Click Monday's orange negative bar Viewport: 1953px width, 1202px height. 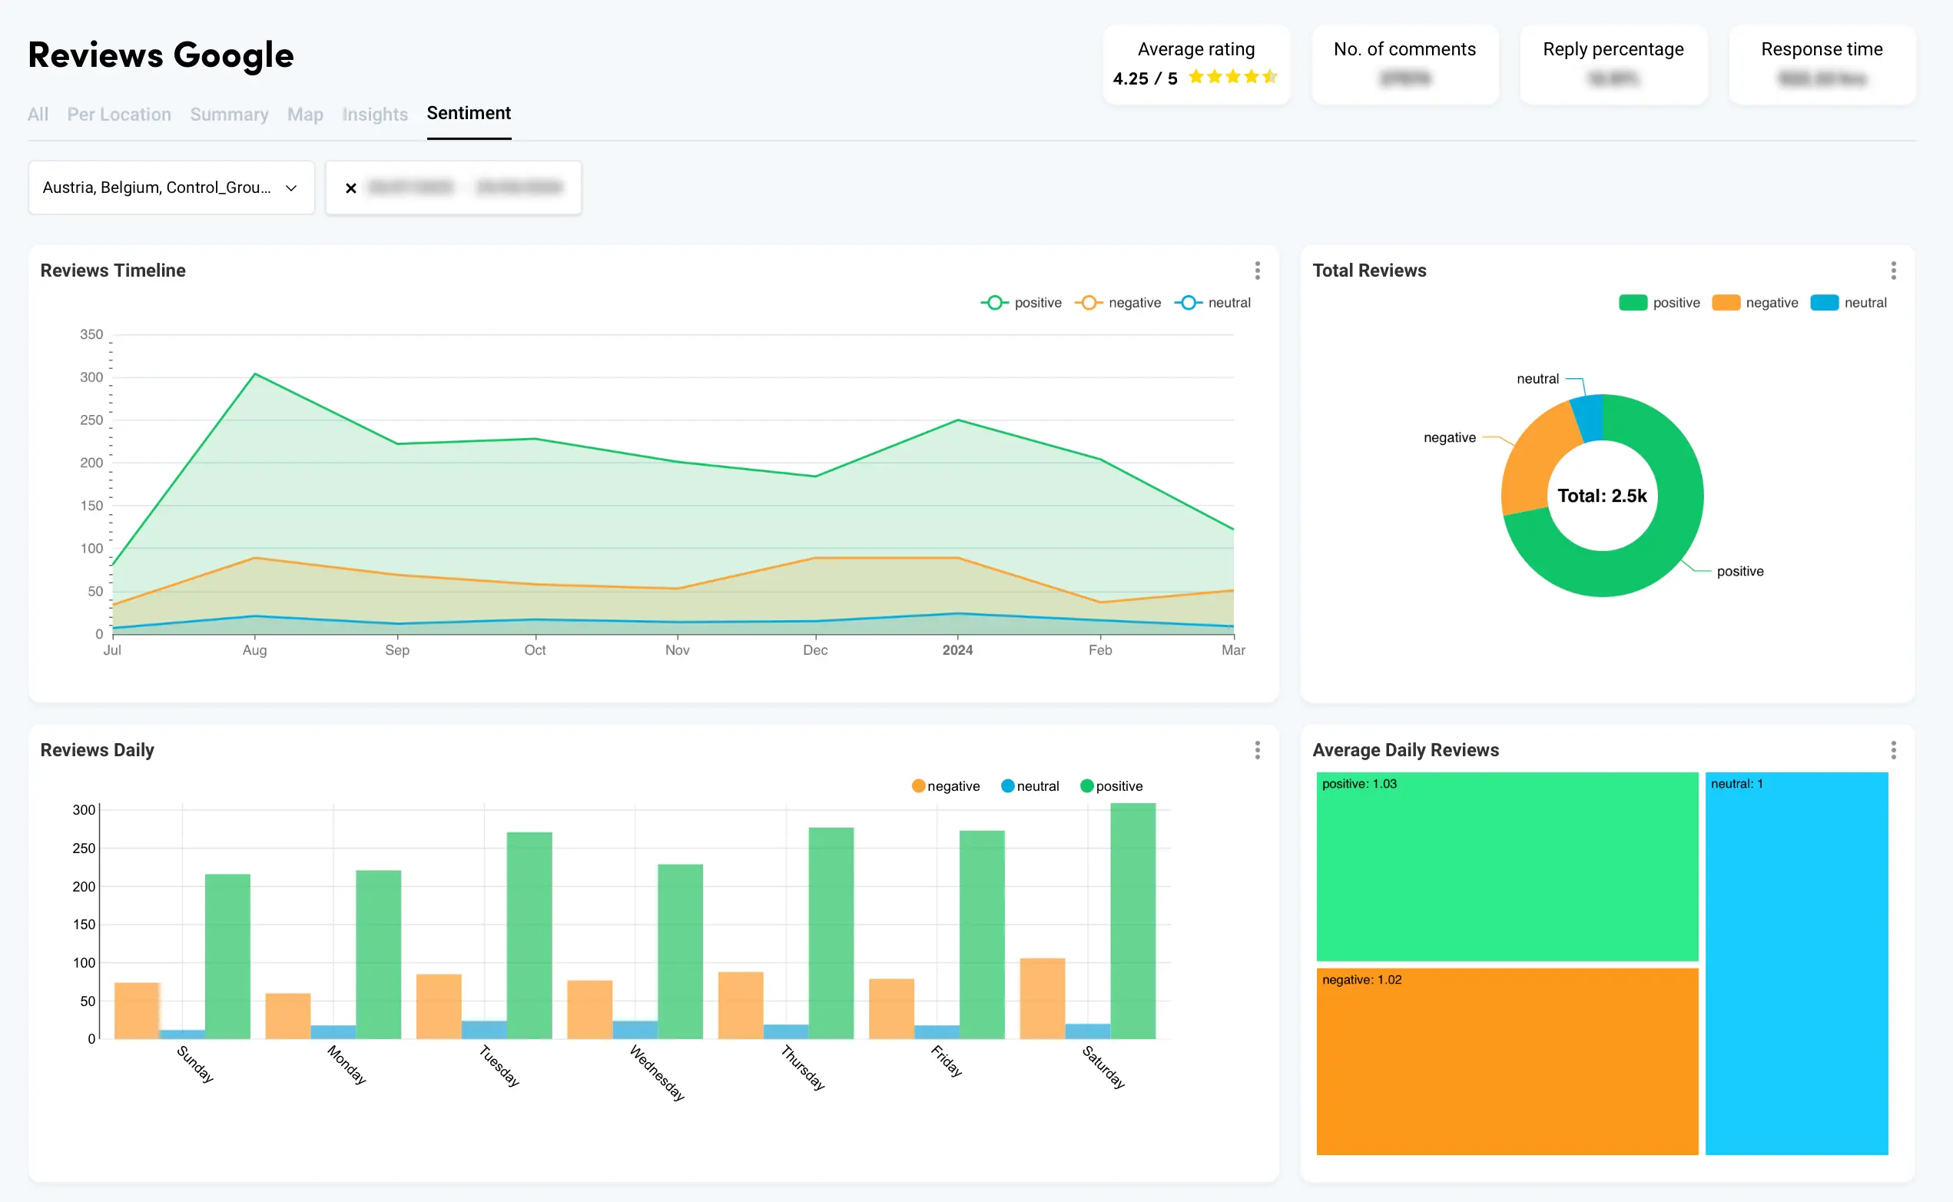[x=287, y=1016]
